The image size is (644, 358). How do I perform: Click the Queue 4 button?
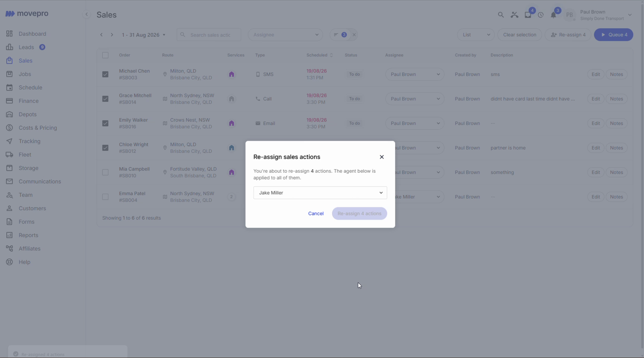tap(613, 35)
